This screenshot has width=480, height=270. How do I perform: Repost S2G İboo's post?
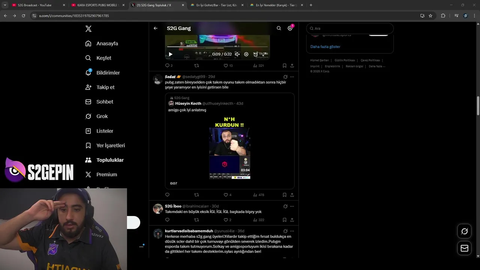[196, 220]
